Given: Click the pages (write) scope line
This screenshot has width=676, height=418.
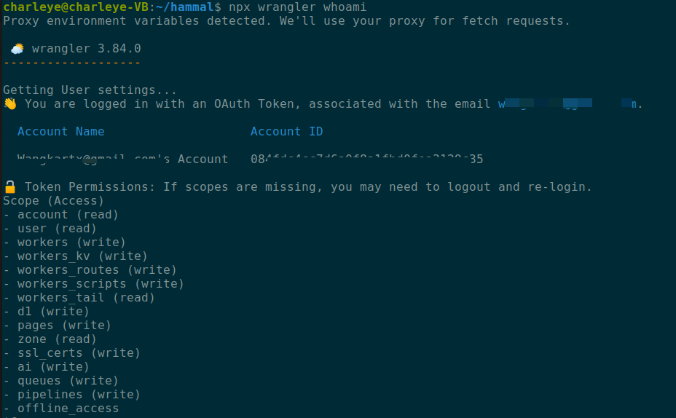Looking at the screenshot, I should click(x=58, y=325).
